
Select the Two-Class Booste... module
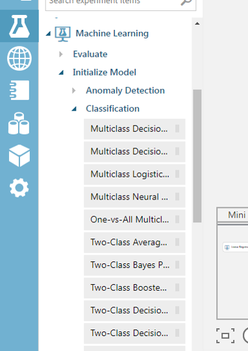click(x=134, y=288)
